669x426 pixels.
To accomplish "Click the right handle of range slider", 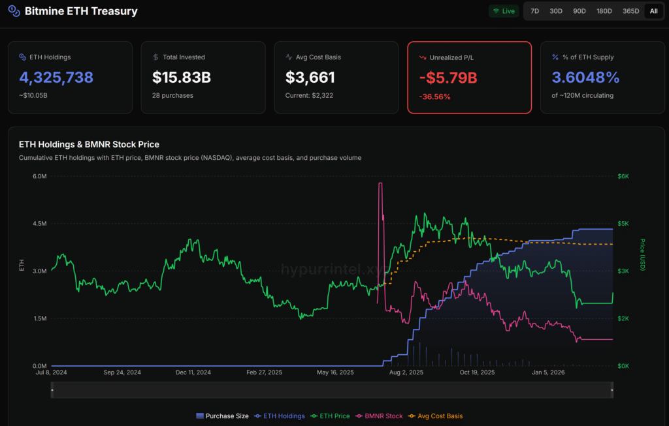I will 612,389.
